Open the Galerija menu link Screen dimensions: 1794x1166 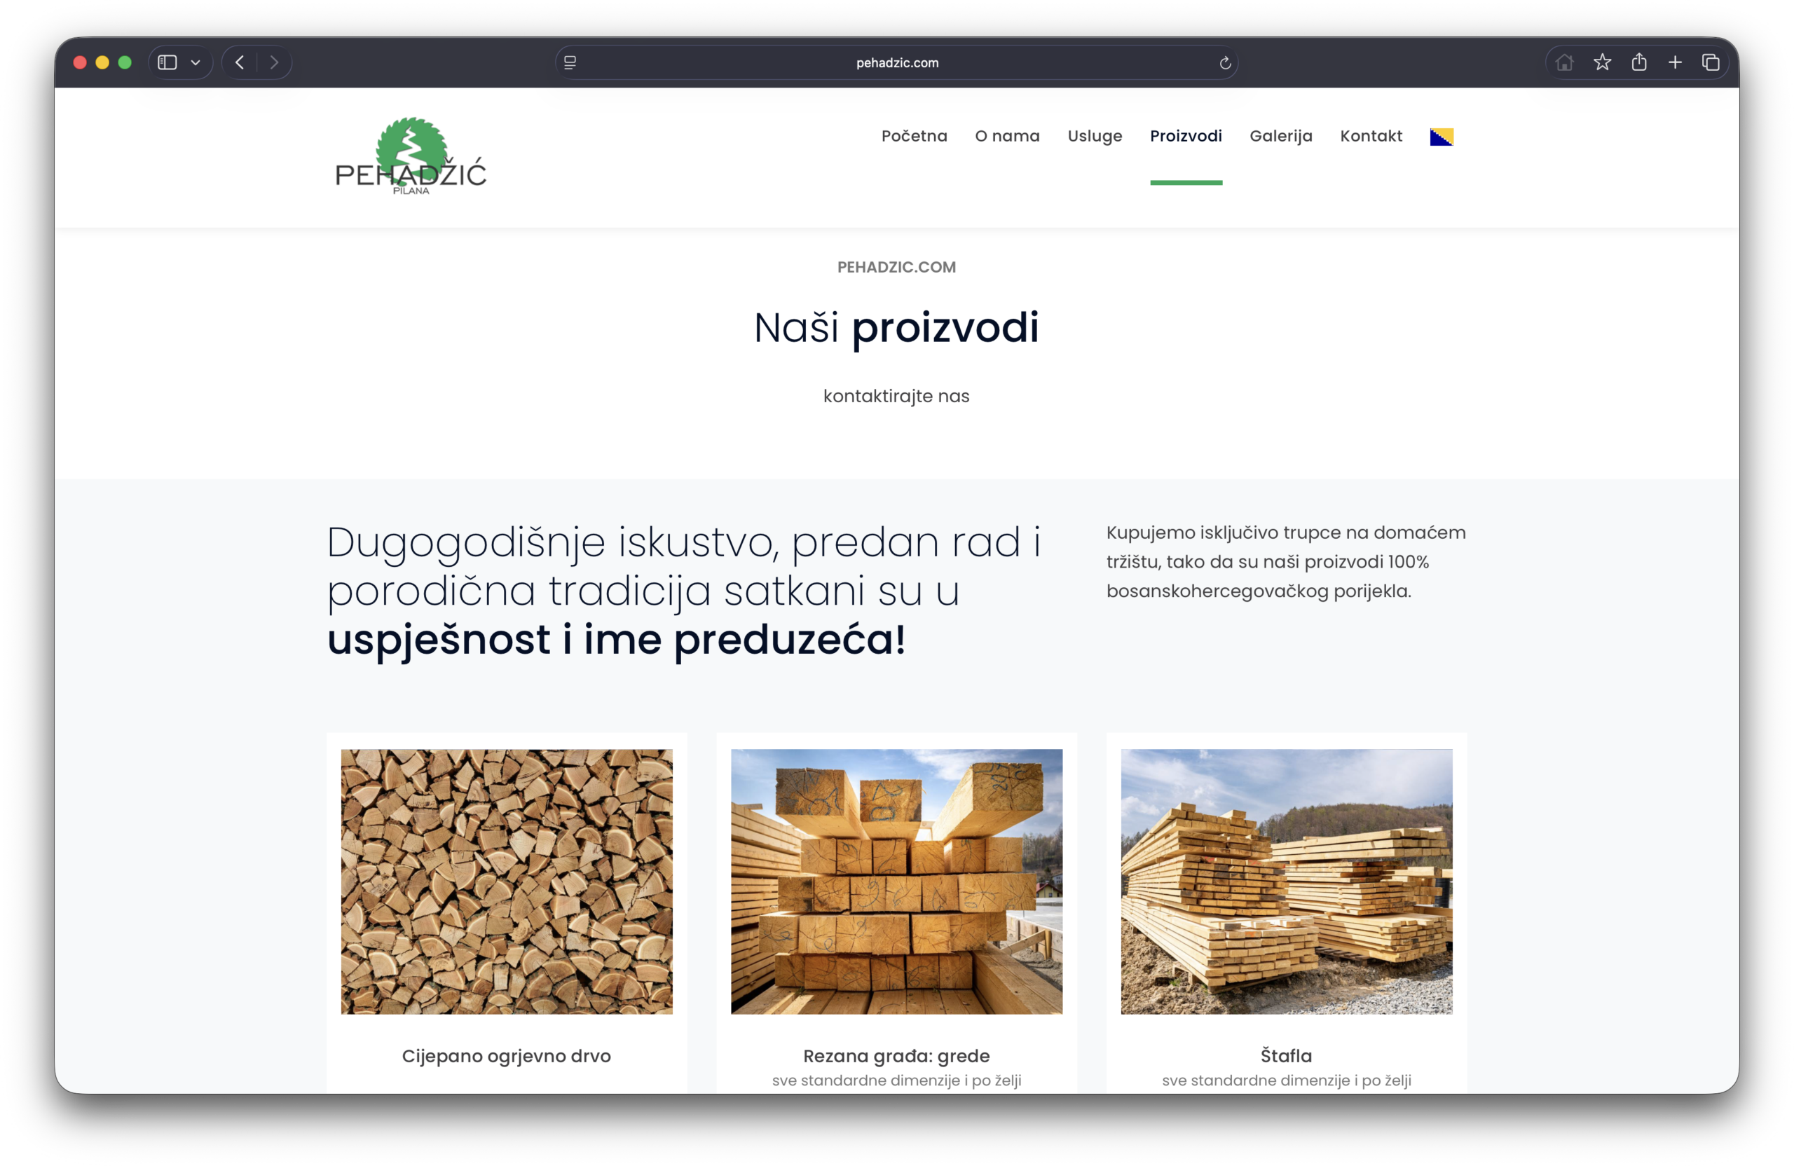[1280, 137]
